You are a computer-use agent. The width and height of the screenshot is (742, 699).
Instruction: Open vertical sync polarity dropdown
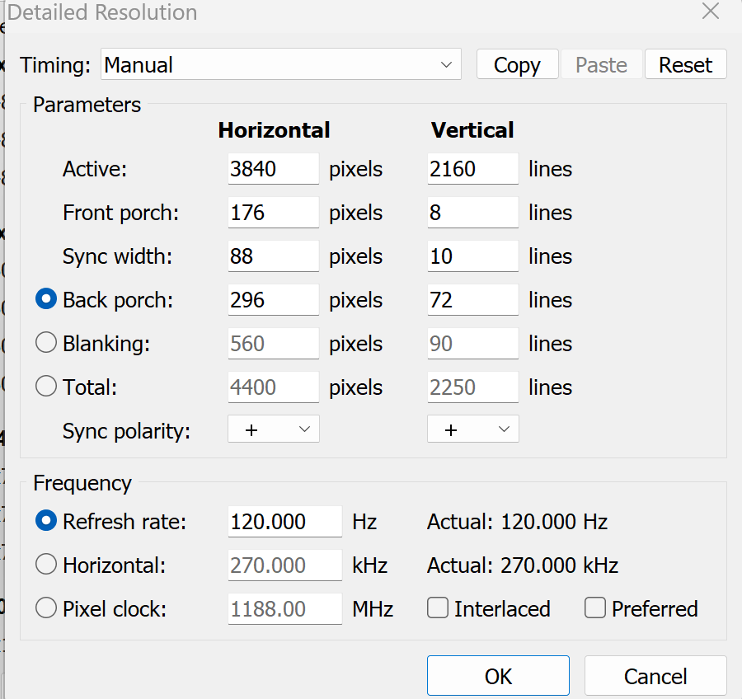(x=472, y=429)
